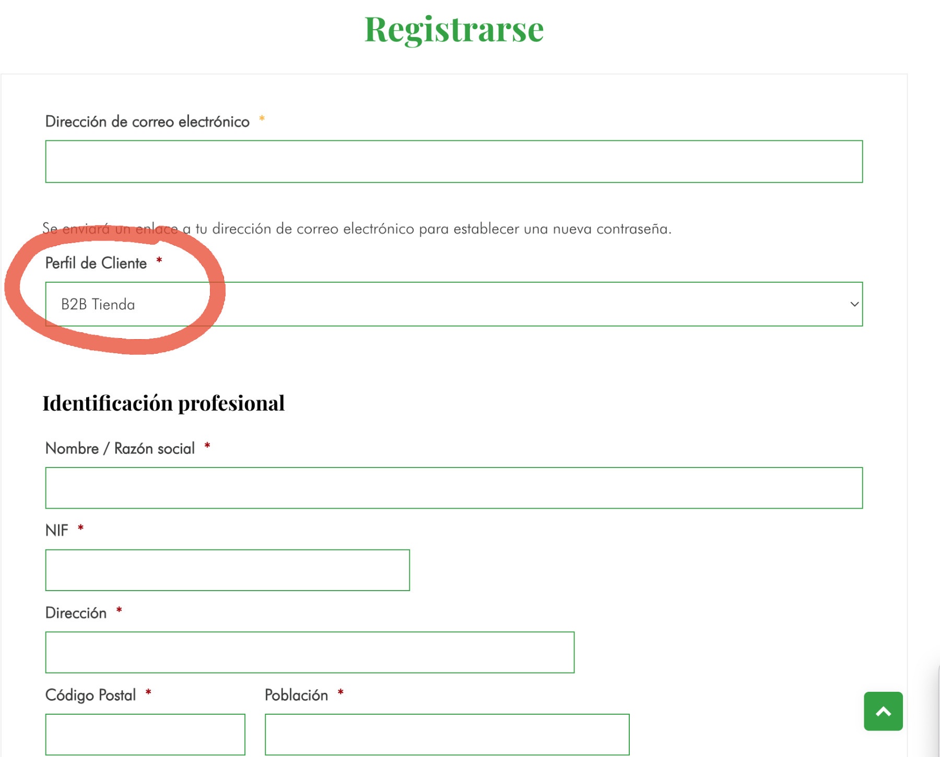Click the Nombre / Razón social input box

pyautogui.click(x=454, y=488)
